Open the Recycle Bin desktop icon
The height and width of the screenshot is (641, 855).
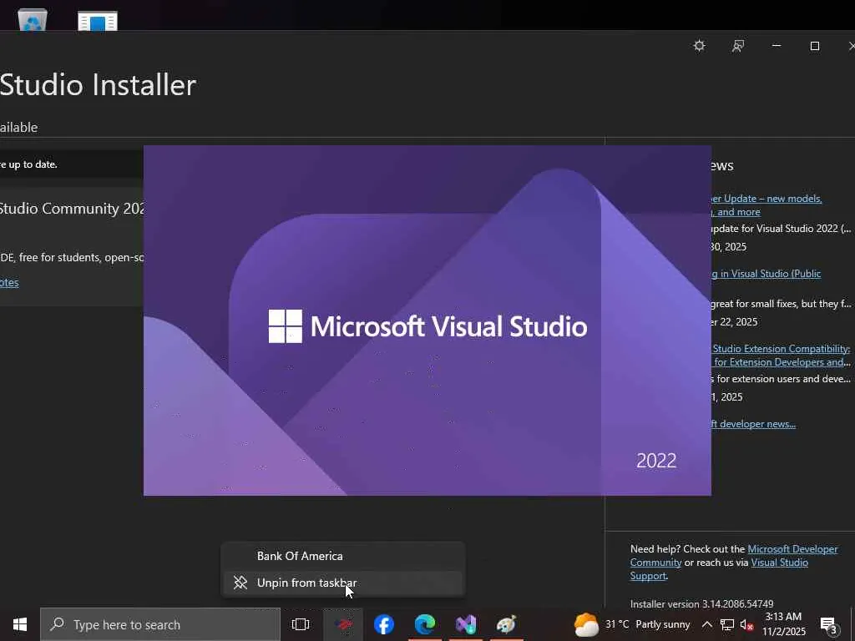pos(33,20)
